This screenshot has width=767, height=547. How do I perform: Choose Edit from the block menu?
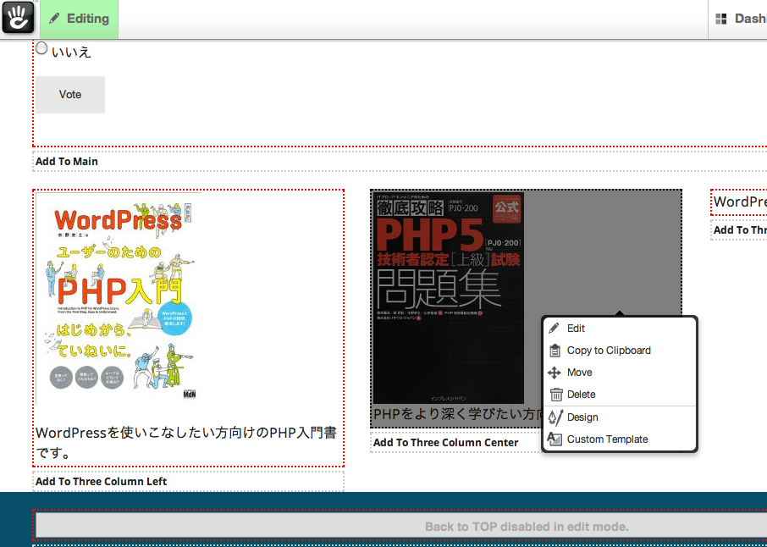coord(620,329)
